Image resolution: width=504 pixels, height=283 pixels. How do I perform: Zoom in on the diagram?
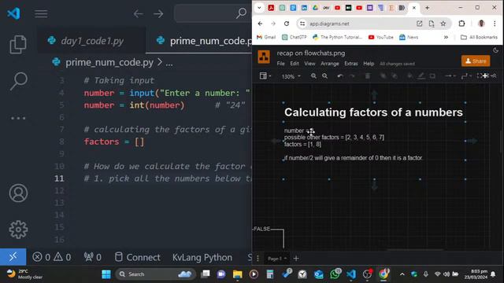click(313, 76)
